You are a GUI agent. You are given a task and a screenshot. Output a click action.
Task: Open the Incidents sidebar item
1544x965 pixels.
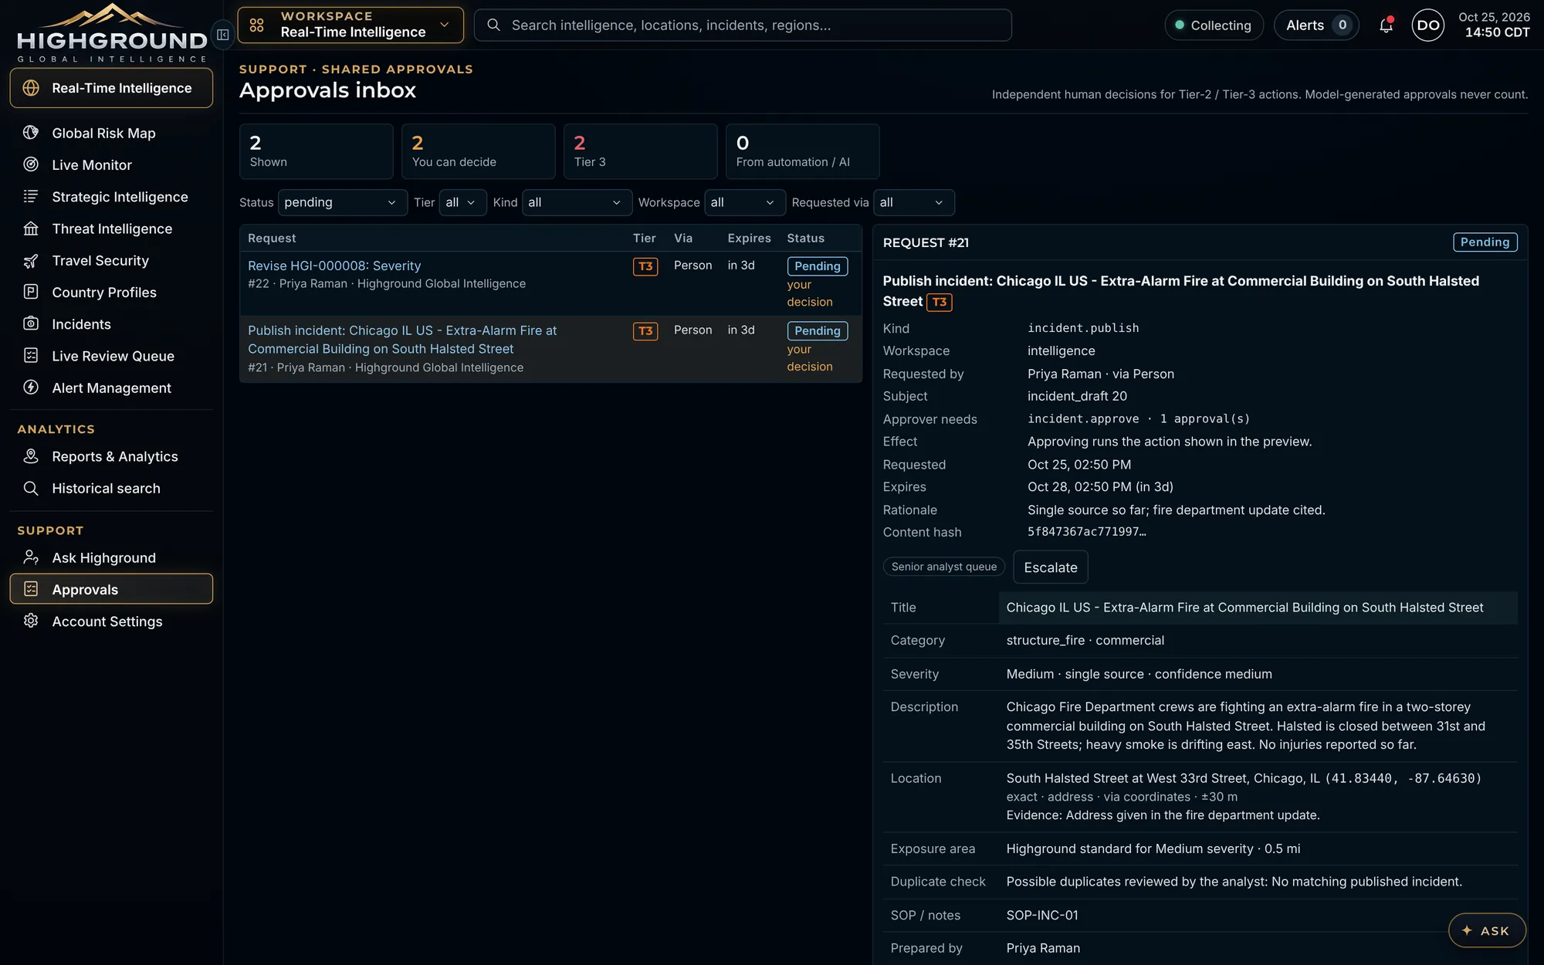(x=111, y=324)
